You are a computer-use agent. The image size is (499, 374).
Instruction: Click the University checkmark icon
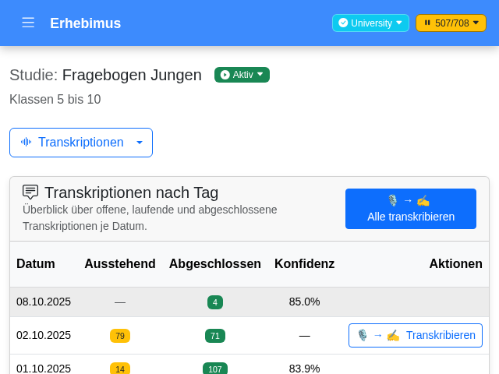tap(343, 23)
